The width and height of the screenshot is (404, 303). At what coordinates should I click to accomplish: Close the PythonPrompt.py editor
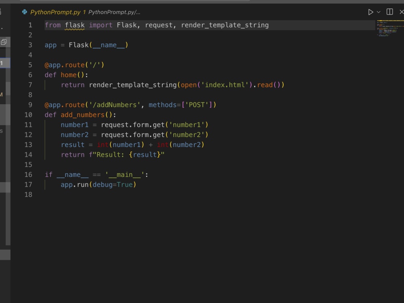pos(402,12)
